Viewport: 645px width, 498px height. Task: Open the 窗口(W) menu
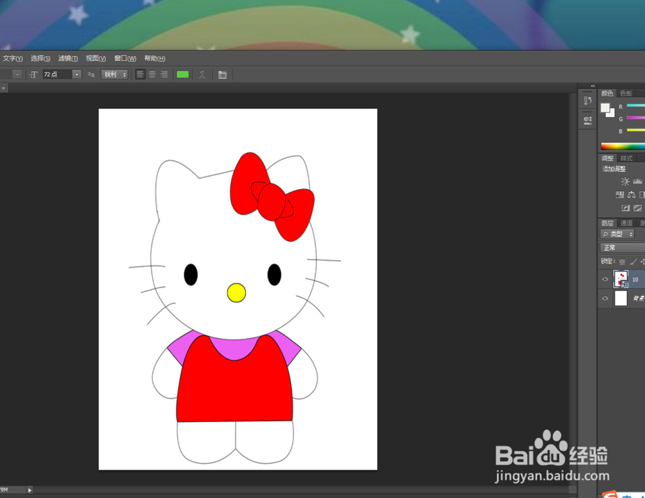(125, 59)
